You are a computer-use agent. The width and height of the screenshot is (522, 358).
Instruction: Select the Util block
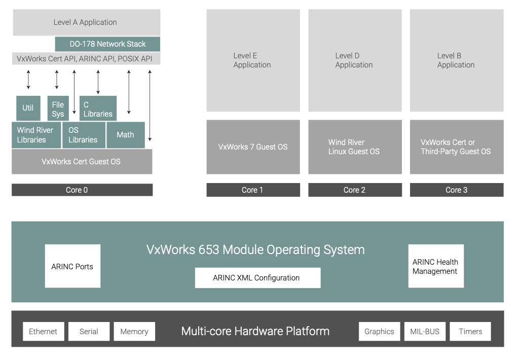[28, 108]
